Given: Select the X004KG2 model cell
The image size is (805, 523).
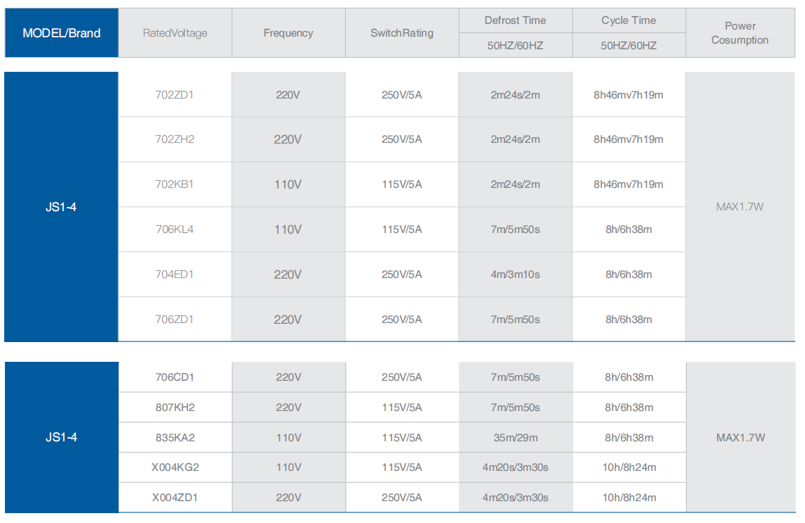Looking at the screenshot, I should coord(175,467).
